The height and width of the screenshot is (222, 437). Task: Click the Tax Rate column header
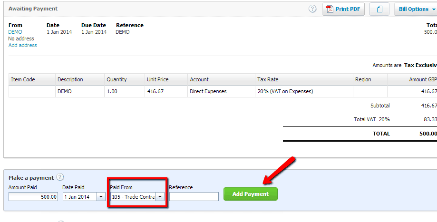coord(304,79)
